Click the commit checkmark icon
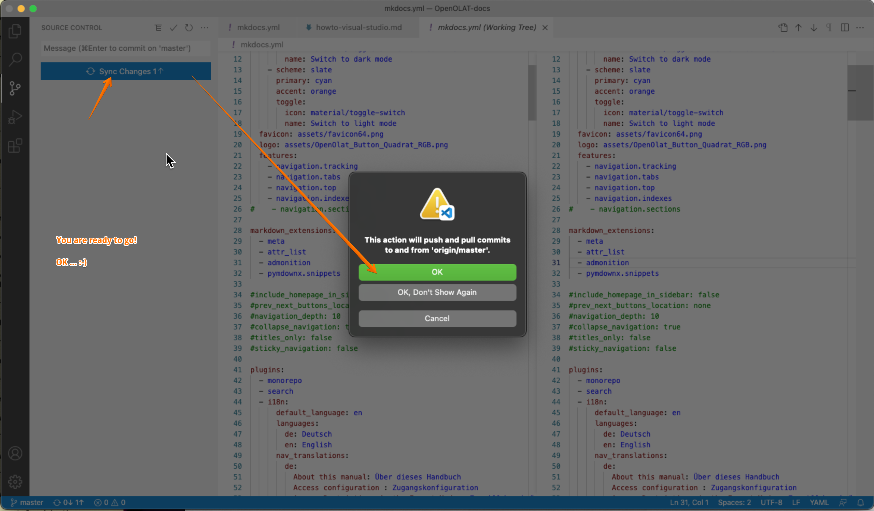 pyautogui.click(x=174, y=28)
